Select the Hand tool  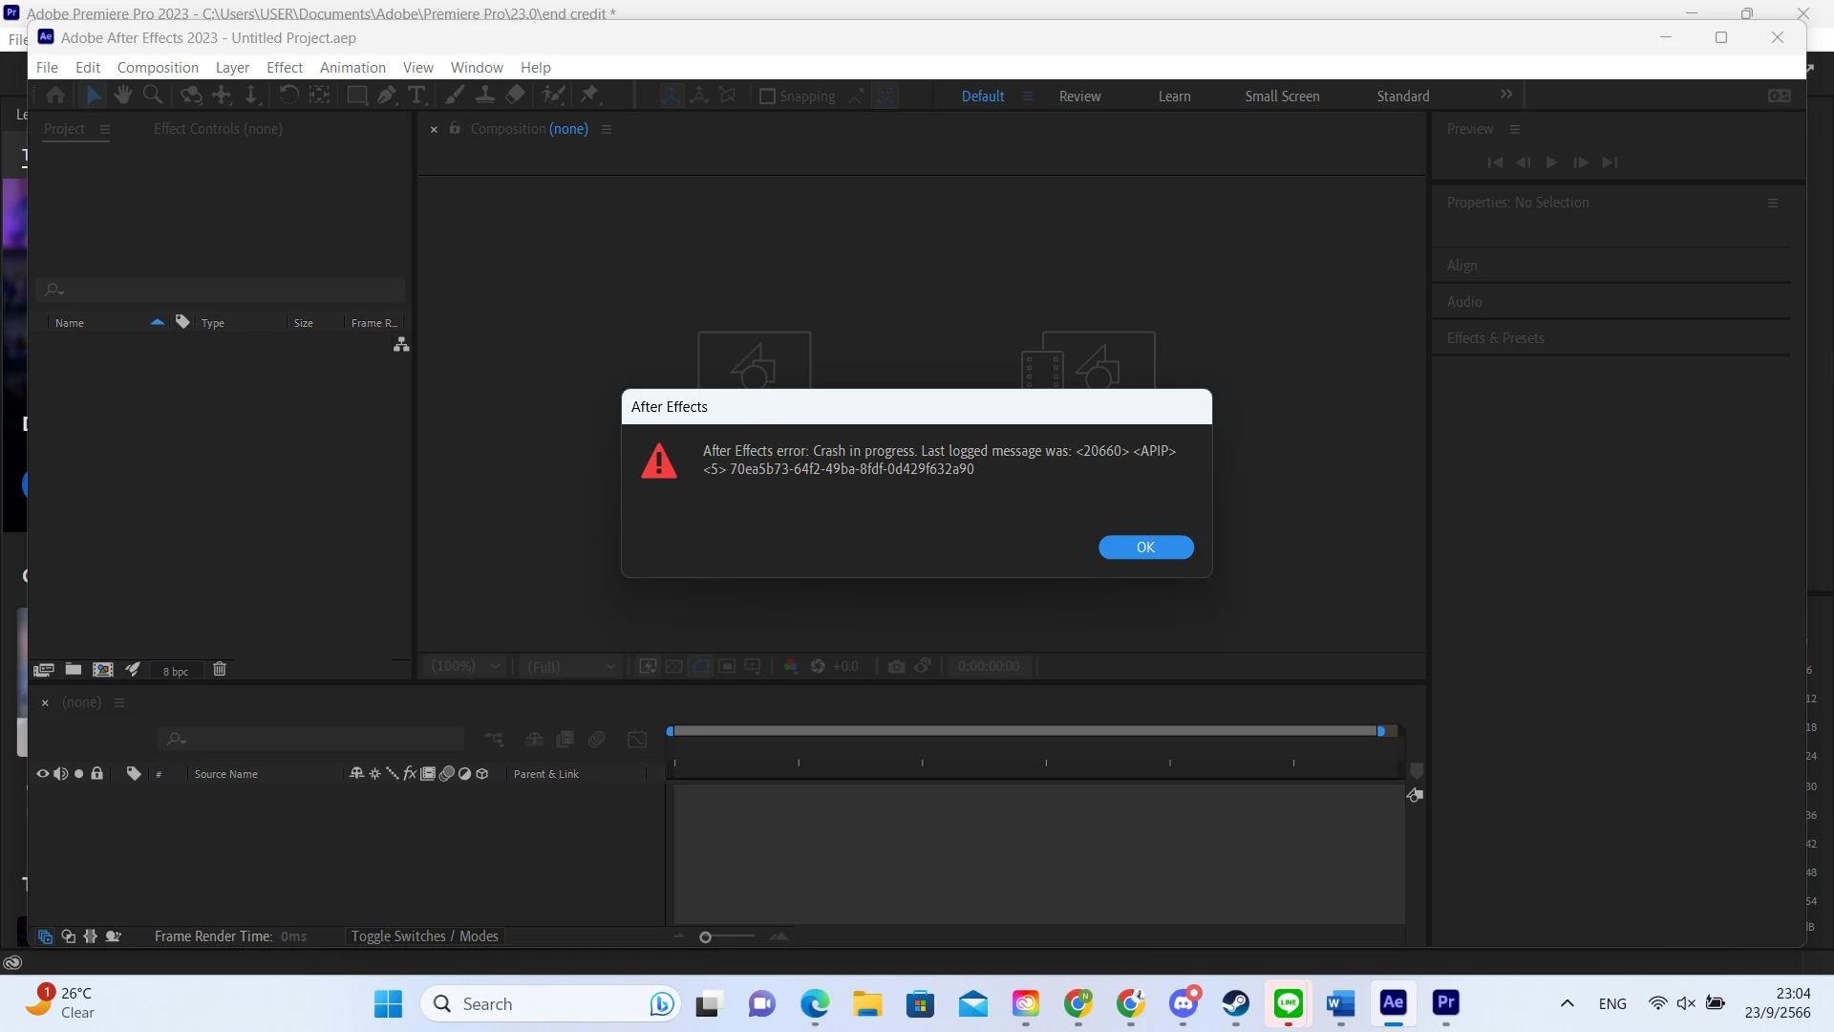coord(122,95)
